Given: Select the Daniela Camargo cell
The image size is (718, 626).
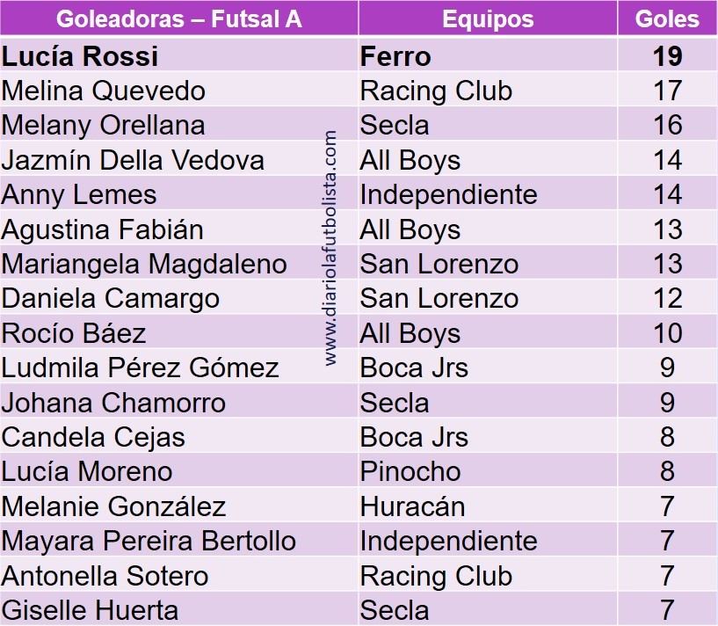Looking at the screenshot, I should tap(178, 298).
